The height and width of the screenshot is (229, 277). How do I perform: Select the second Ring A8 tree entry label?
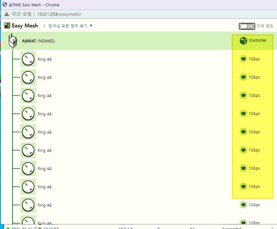[x=44, y=77]
